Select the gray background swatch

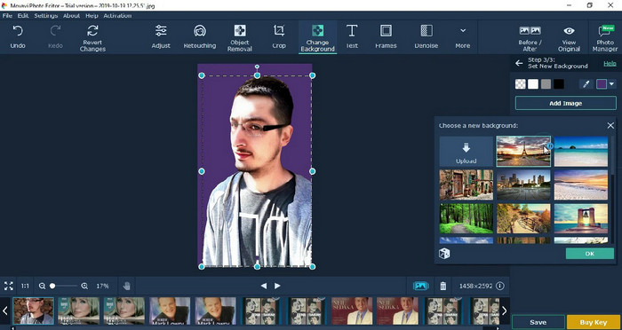pos(546,84)
